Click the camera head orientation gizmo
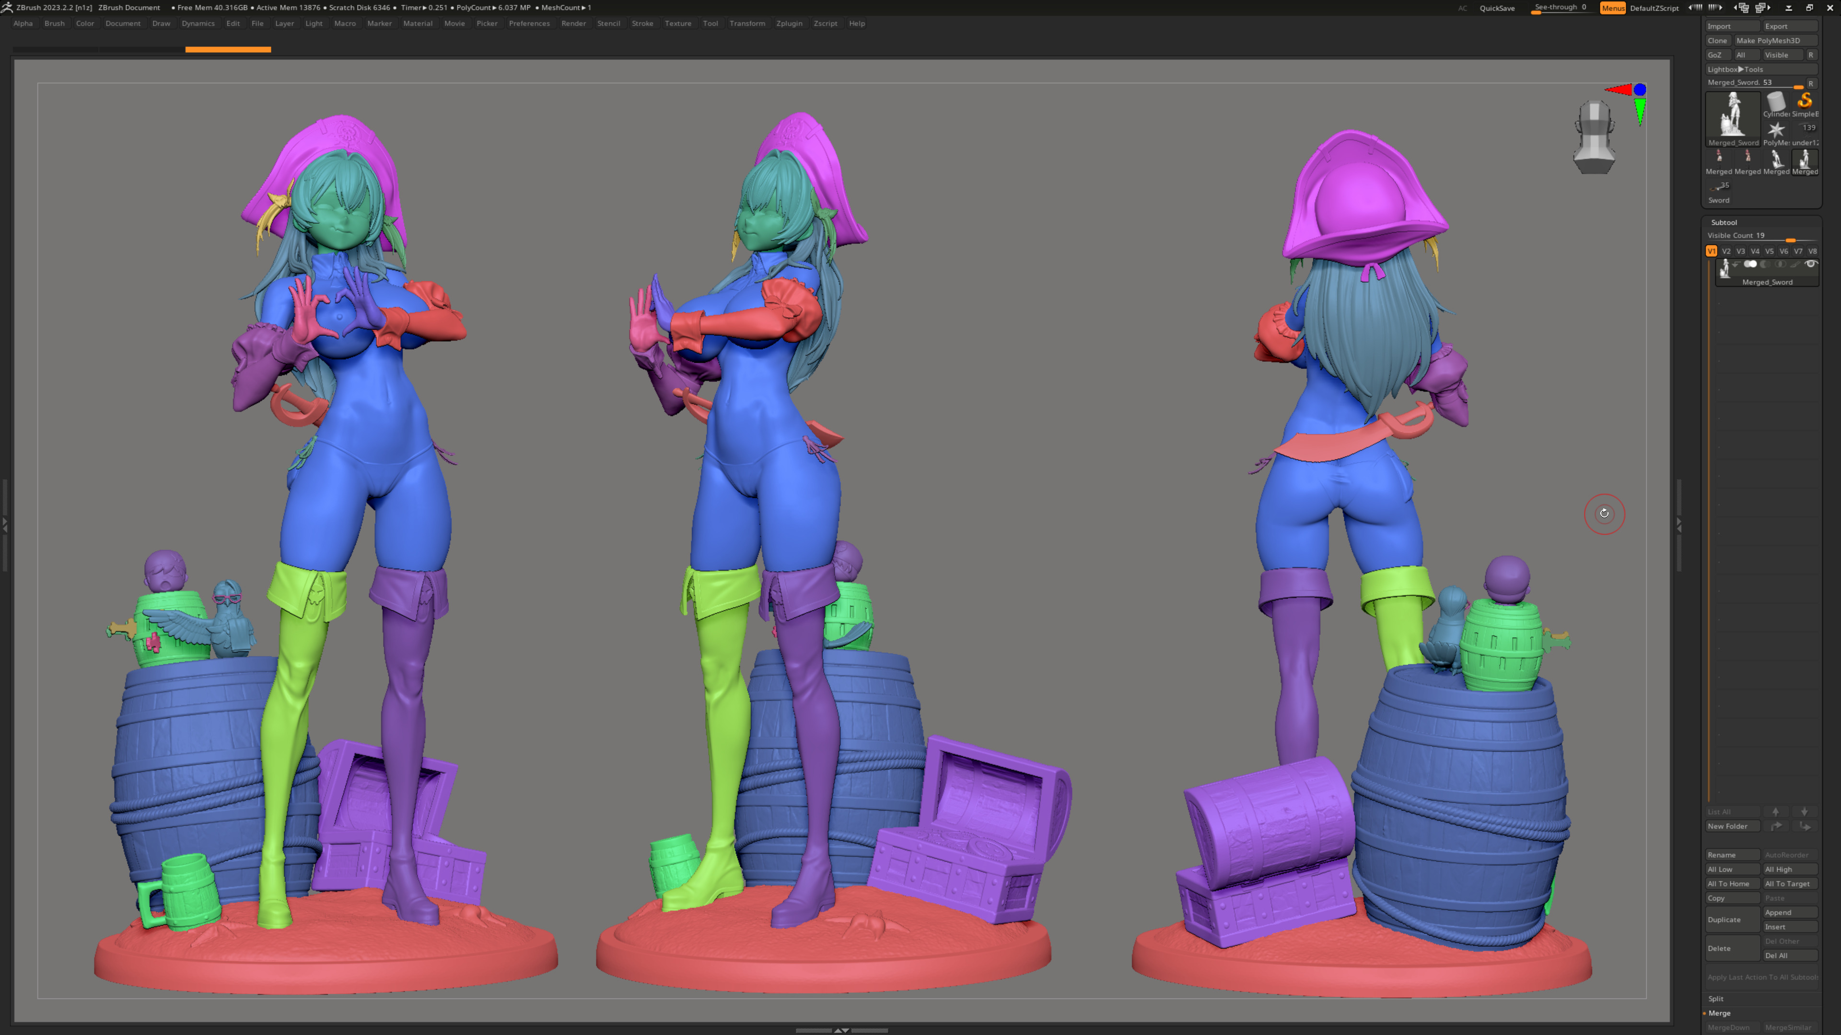The width and height of the screenshot is (1841, 1035). (1594, 137)
